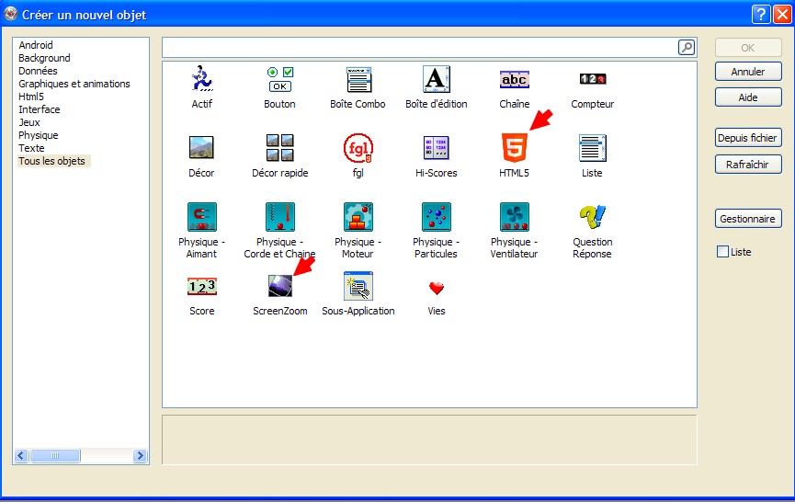This screenshot has height=502, width=795.
Task: Choose the Bouton object
Action: pos(280,80)
